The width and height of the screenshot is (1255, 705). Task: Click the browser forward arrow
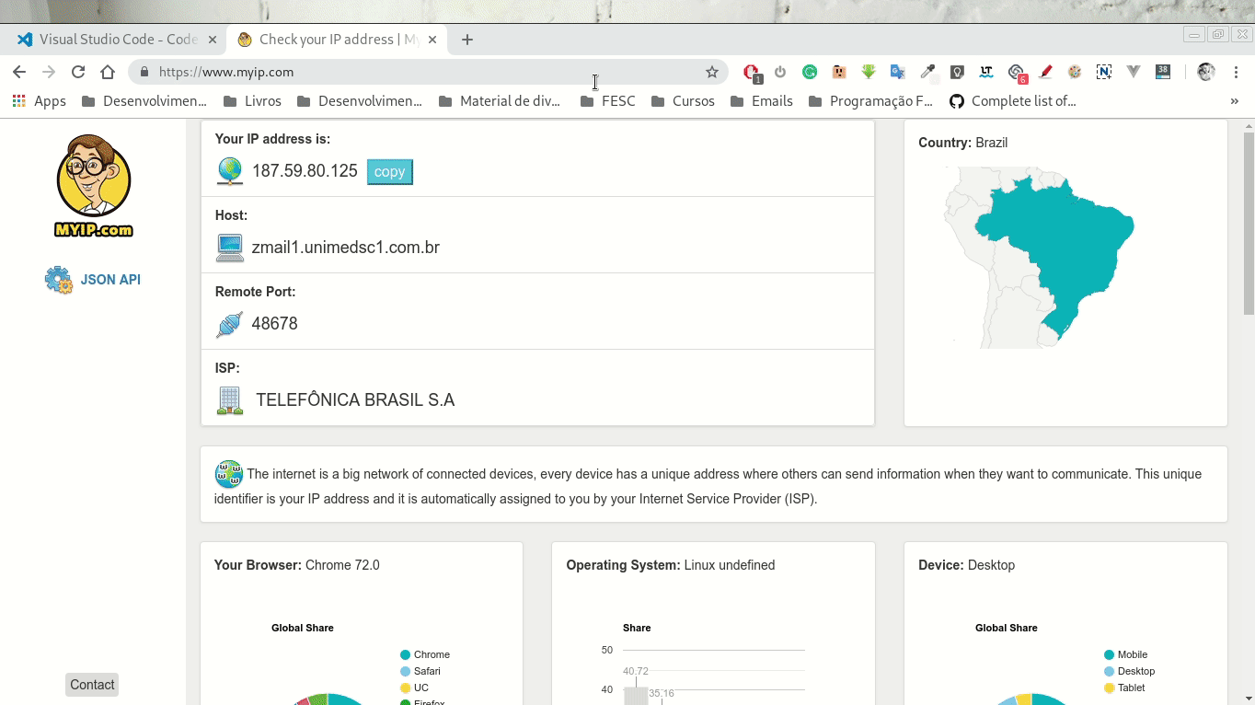click(49, 72)
